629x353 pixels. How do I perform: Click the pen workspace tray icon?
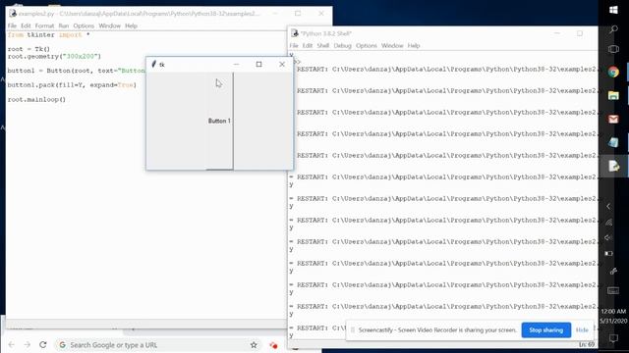[x=613, y=272]
